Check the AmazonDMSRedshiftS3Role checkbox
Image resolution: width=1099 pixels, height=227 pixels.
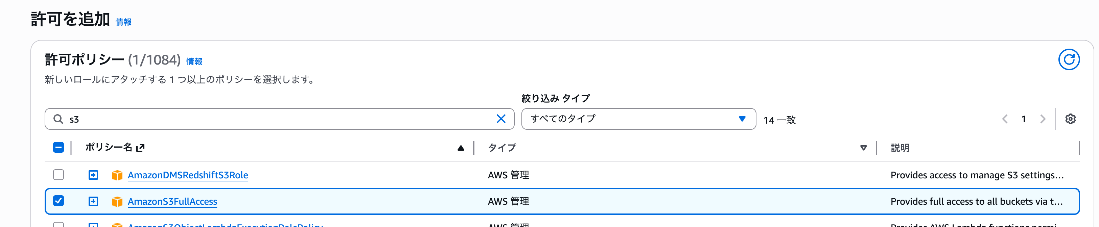pos(59,175)
